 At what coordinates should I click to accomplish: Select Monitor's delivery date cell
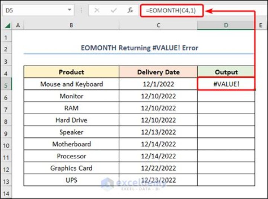click(x=158, y=96)
